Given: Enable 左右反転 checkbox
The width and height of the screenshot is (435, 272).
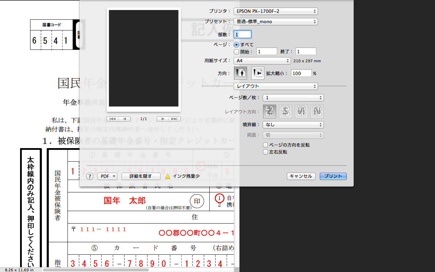Looking at the screenshot, I should pos(265,152).
